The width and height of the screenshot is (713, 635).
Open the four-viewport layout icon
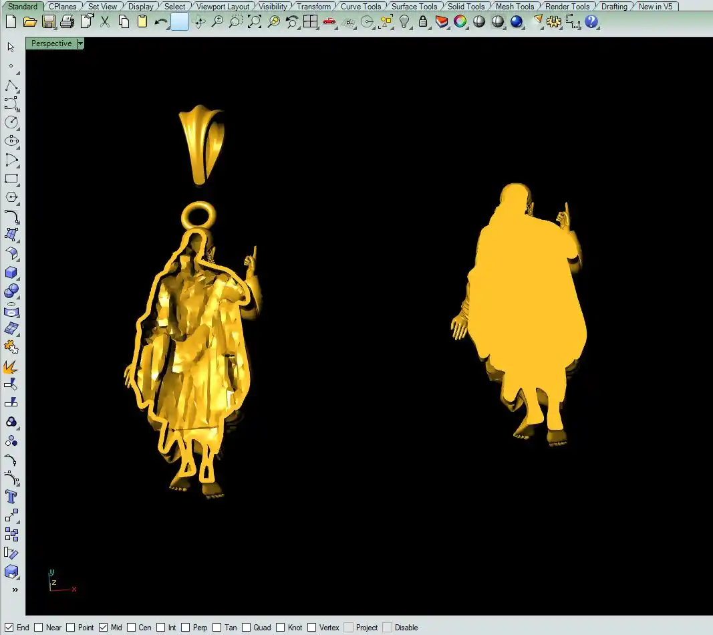tap(310, 21)
